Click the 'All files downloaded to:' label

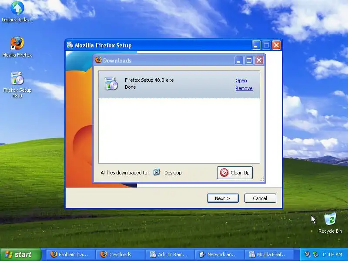(124, 173)
